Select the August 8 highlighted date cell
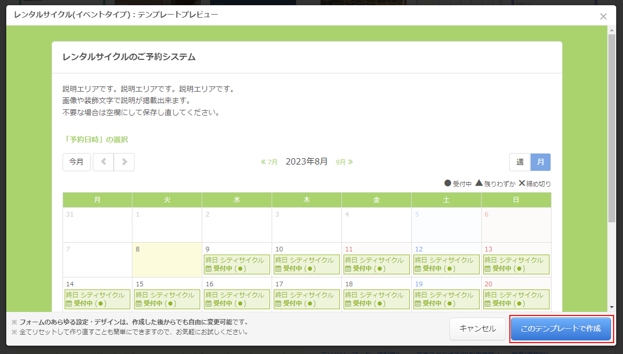Viewport: 623px width, 354px height. coord(167,260)
